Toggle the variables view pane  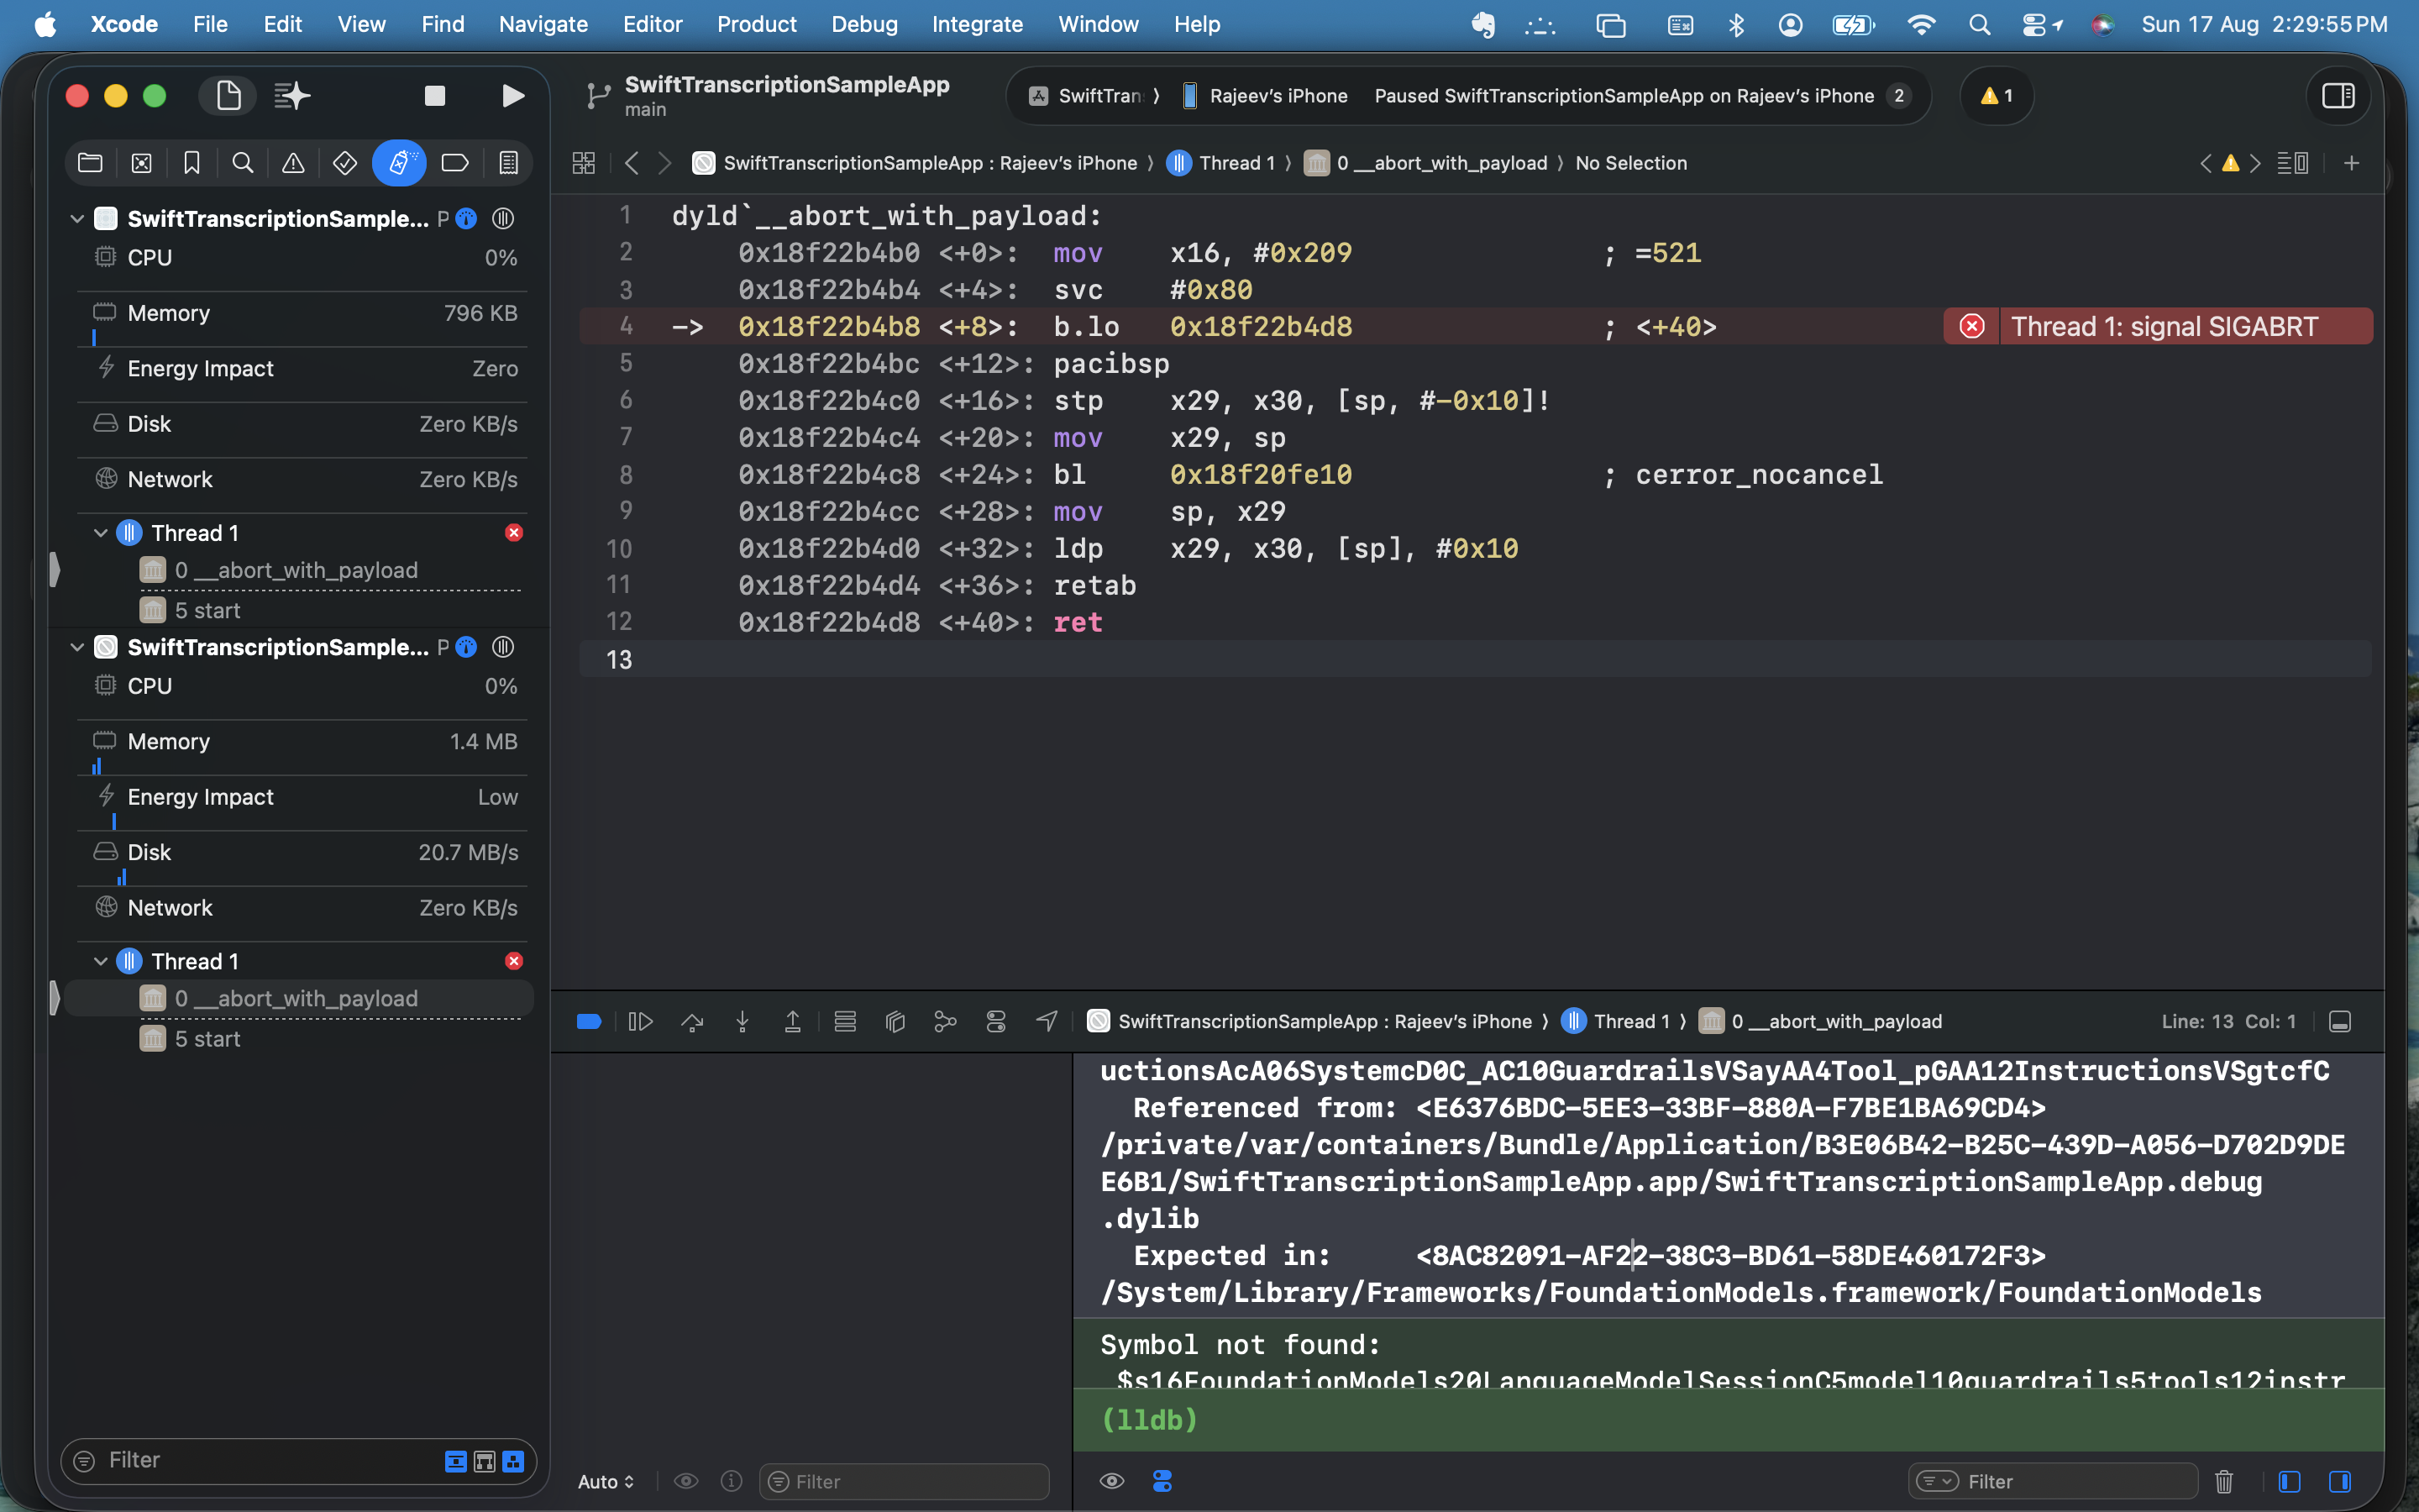tap(2289, 1481)
